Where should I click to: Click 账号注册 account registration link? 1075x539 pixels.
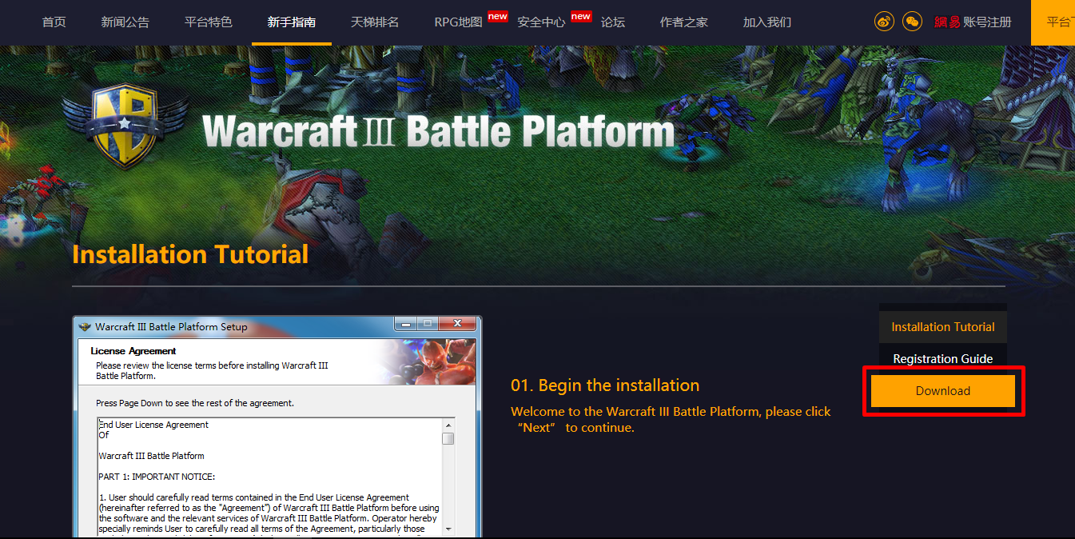click(987, 22)
